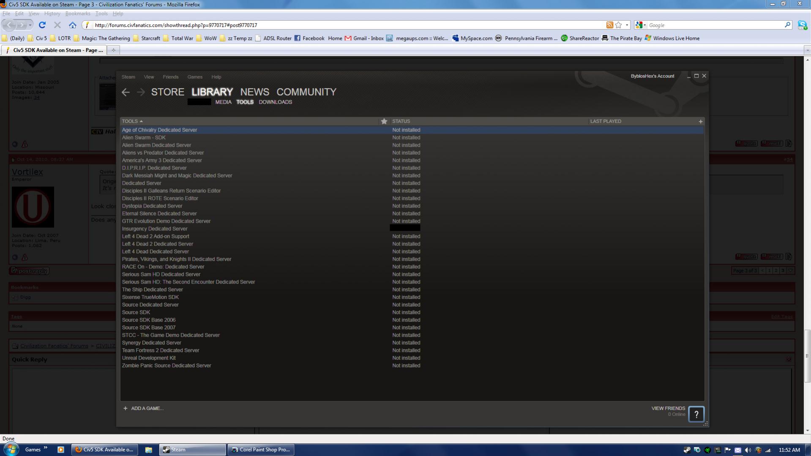Open a new Firefox tab
The width and height of the screenshot is (811, 456).
[x=113, y=50]
